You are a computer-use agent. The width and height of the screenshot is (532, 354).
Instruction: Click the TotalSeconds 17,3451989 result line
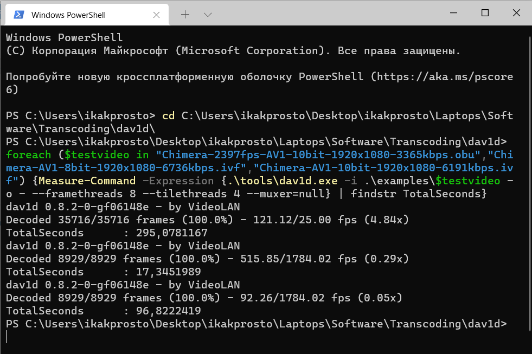pyautogui.click(x=104, y=272)
